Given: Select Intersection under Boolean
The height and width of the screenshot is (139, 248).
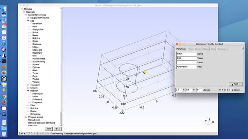Looking at the screenshot, I should click(38, 93).
